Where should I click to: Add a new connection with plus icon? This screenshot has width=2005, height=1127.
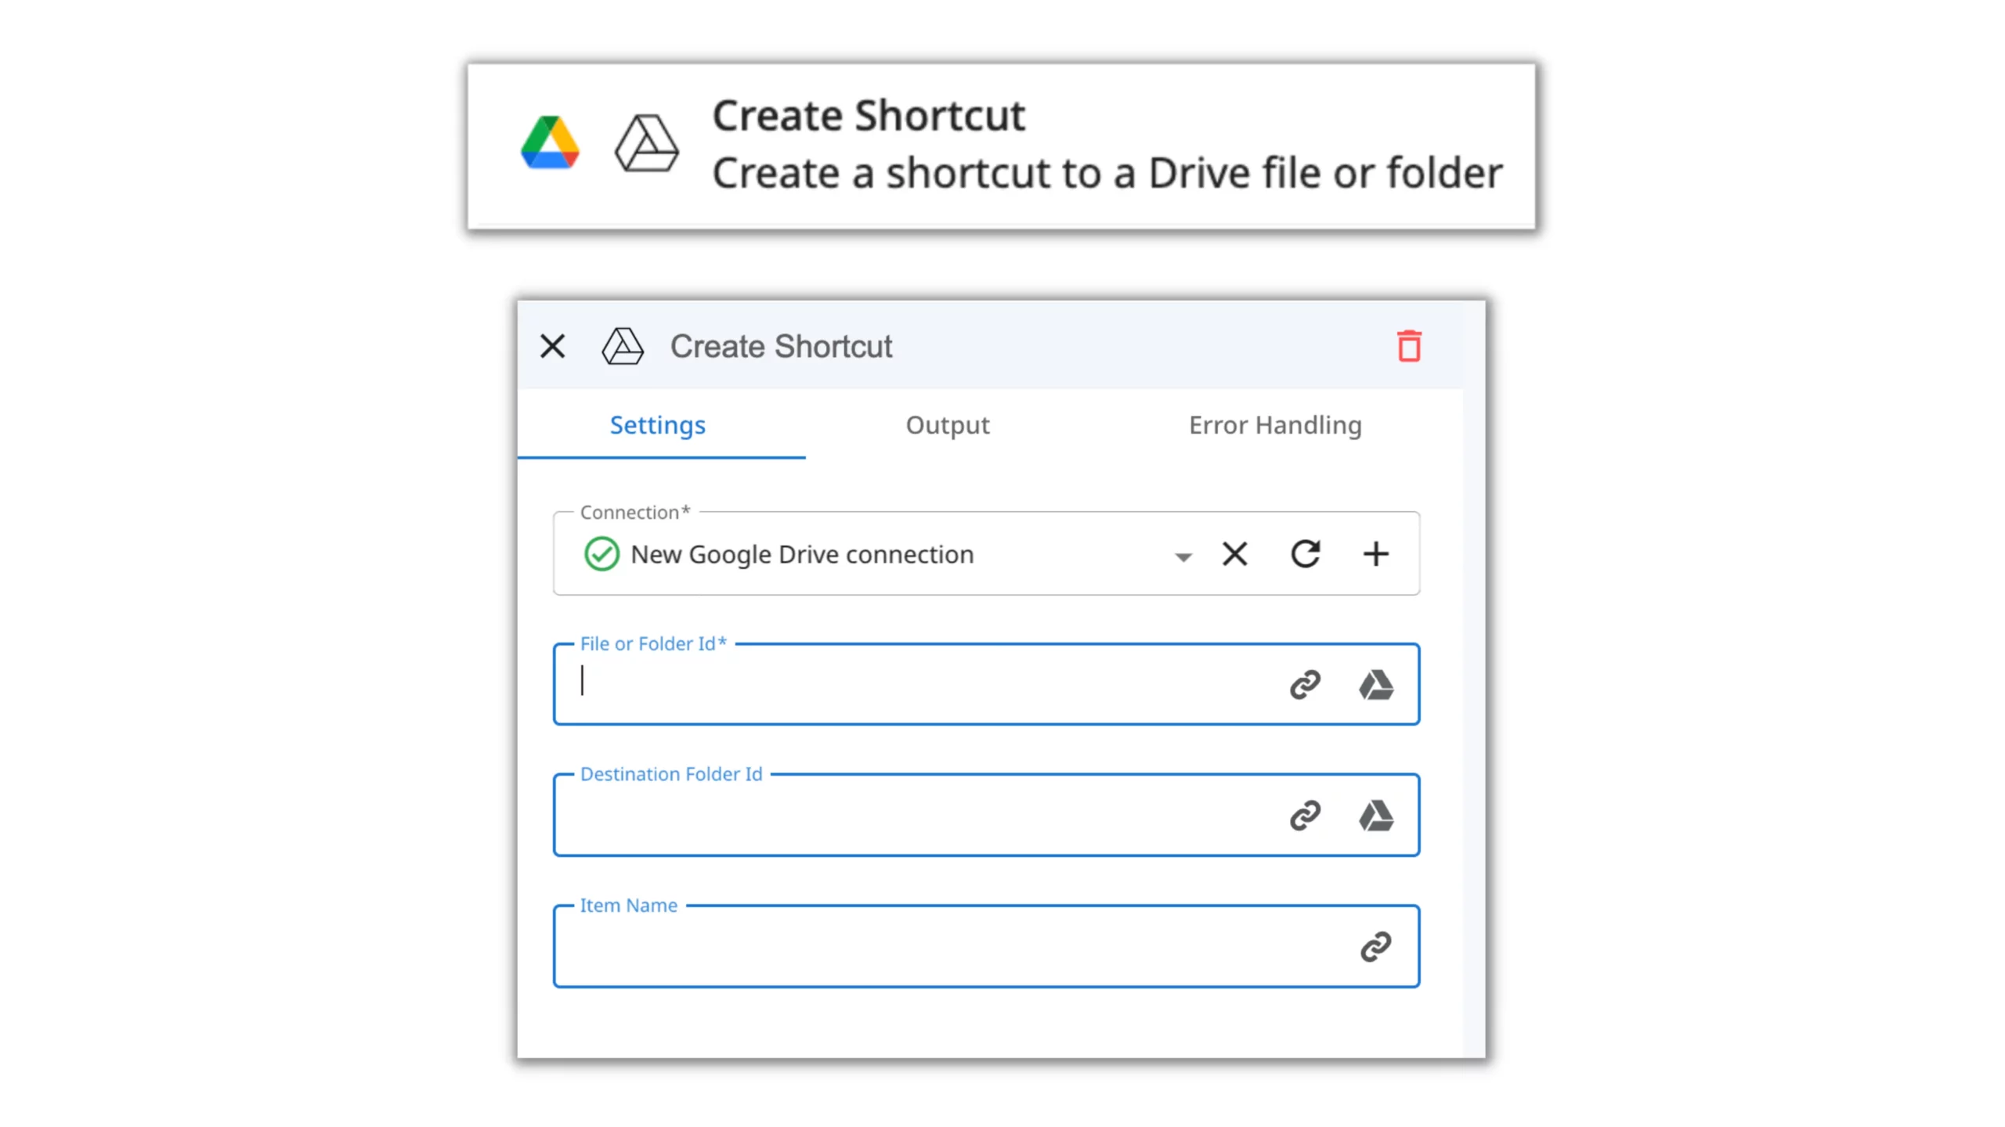point(1375,554)
